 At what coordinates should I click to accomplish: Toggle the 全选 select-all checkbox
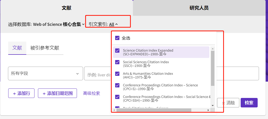pyautogui.click(x=117, y=38)
